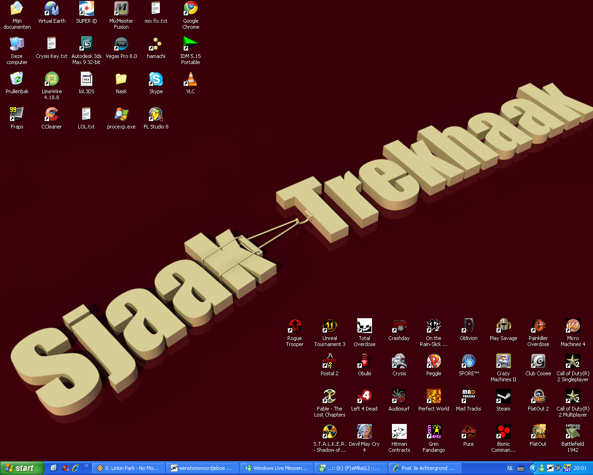Switch to Linkin Park Winamp taskbar button
593x475 pixels.
(129, 468)
